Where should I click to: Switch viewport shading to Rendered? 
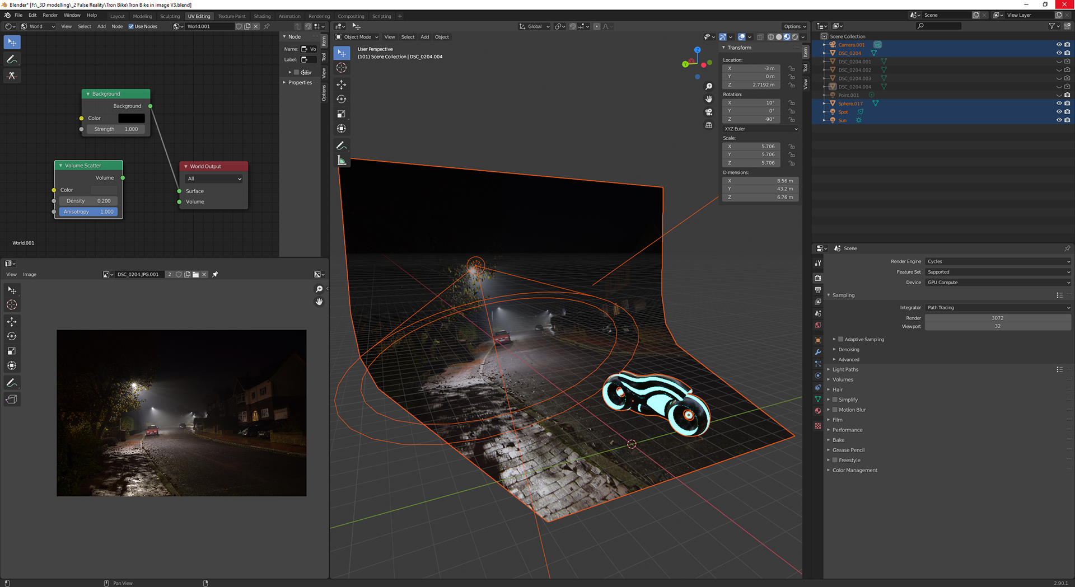tap(794, 37)
